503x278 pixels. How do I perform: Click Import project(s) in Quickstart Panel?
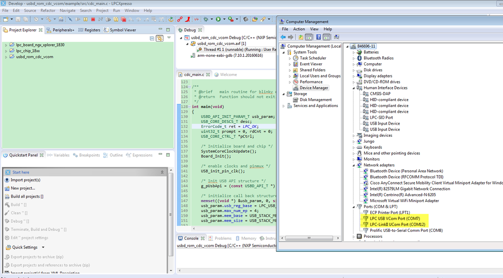point(25,180)
